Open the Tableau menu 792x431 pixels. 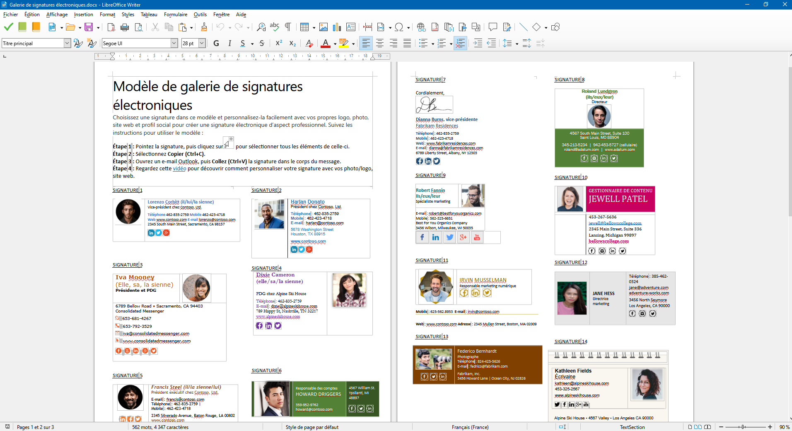click(149, 15)
